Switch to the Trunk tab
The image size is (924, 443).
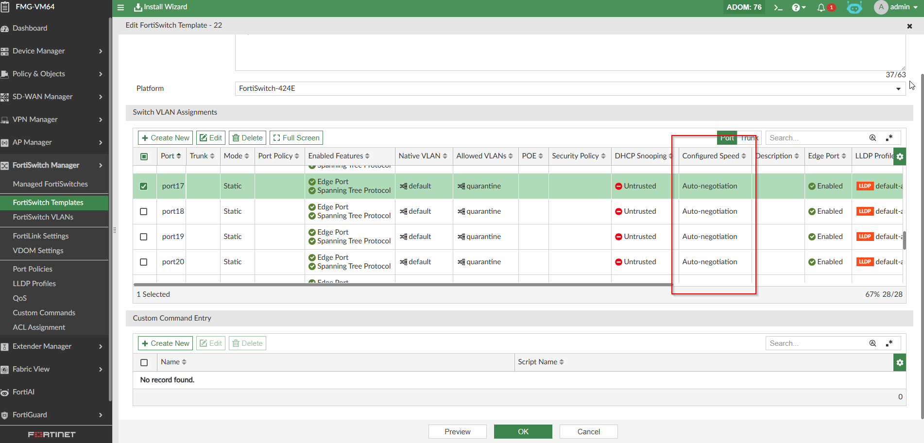pos(749,137)
